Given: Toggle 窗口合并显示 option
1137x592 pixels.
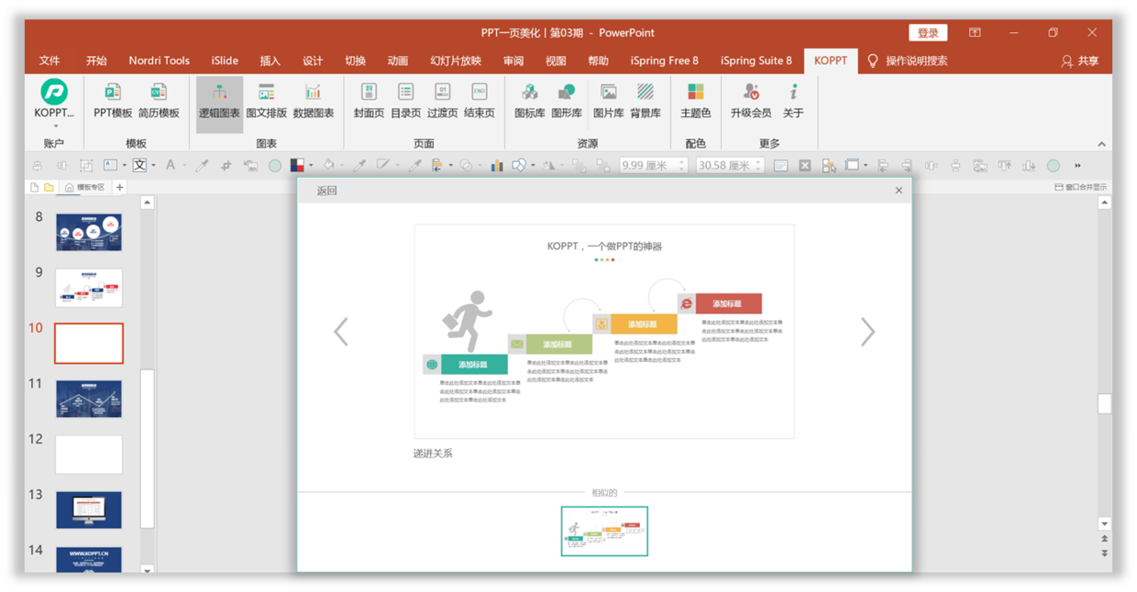Looking at the screenshot, I should tap(1080, 187).
